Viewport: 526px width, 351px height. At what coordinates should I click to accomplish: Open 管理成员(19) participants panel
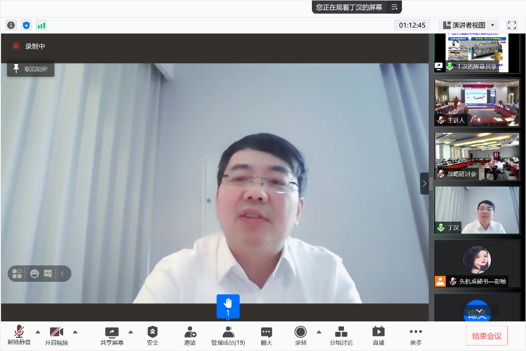[x=228, y=335]
